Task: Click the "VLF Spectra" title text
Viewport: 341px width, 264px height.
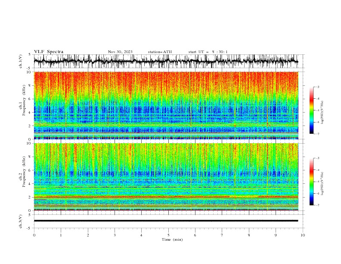Action: pyautogui.click(x=49, y=52)
